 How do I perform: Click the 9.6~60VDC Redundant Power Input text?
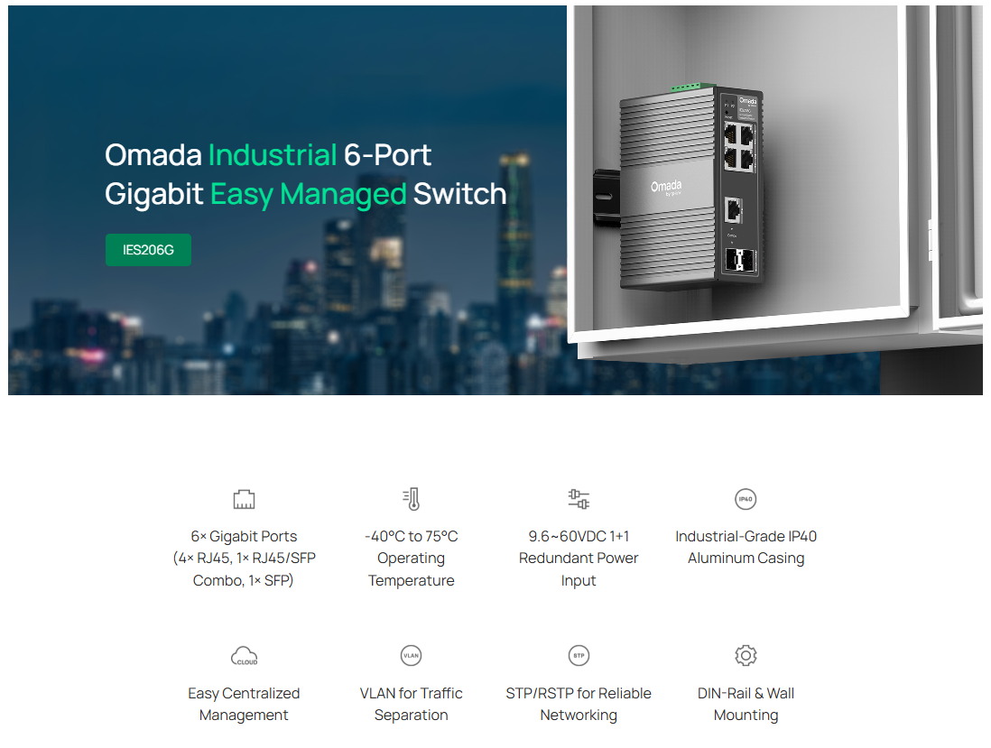[x=579, y=559]
